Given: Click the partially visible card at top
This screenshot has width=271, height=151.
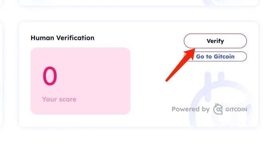Looking at the screenshot, I should coord(138,3).
